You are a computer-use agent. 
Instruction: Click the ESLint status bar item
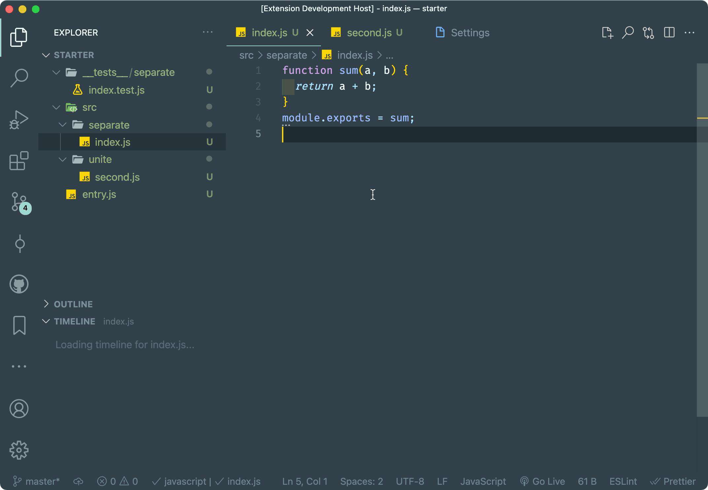[x=623, y=481]
